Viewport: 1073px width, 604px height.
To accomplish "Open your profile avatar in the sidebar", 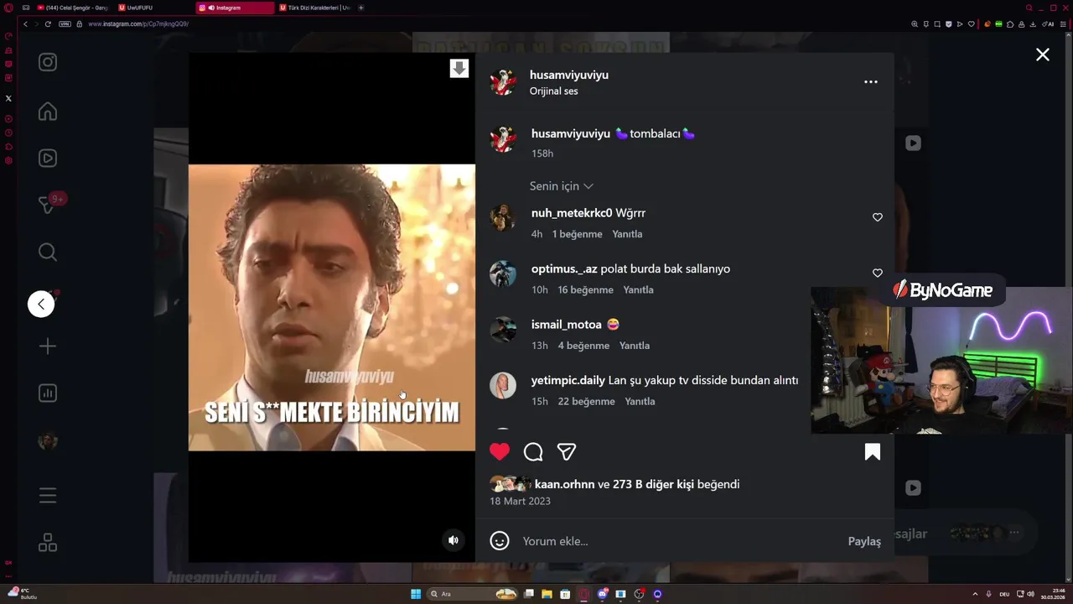I will coord(48,440).
